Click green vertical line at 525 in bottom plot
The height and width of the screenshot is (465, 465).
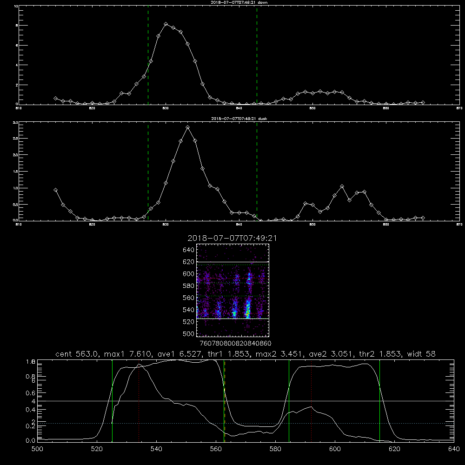click(x=112, y=400)
